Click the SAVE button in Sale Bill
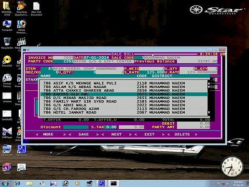The image size is (249, 187). point(84,135)
